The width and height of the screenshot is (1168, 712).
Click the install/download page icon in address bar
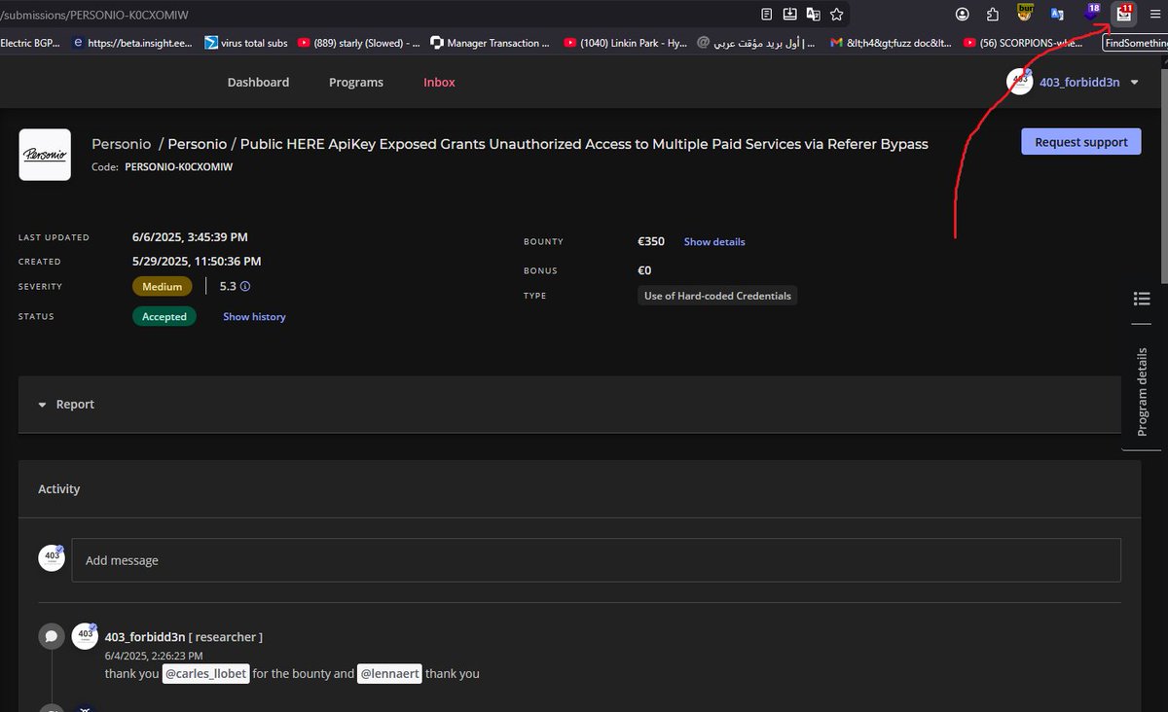pos(789,14)
